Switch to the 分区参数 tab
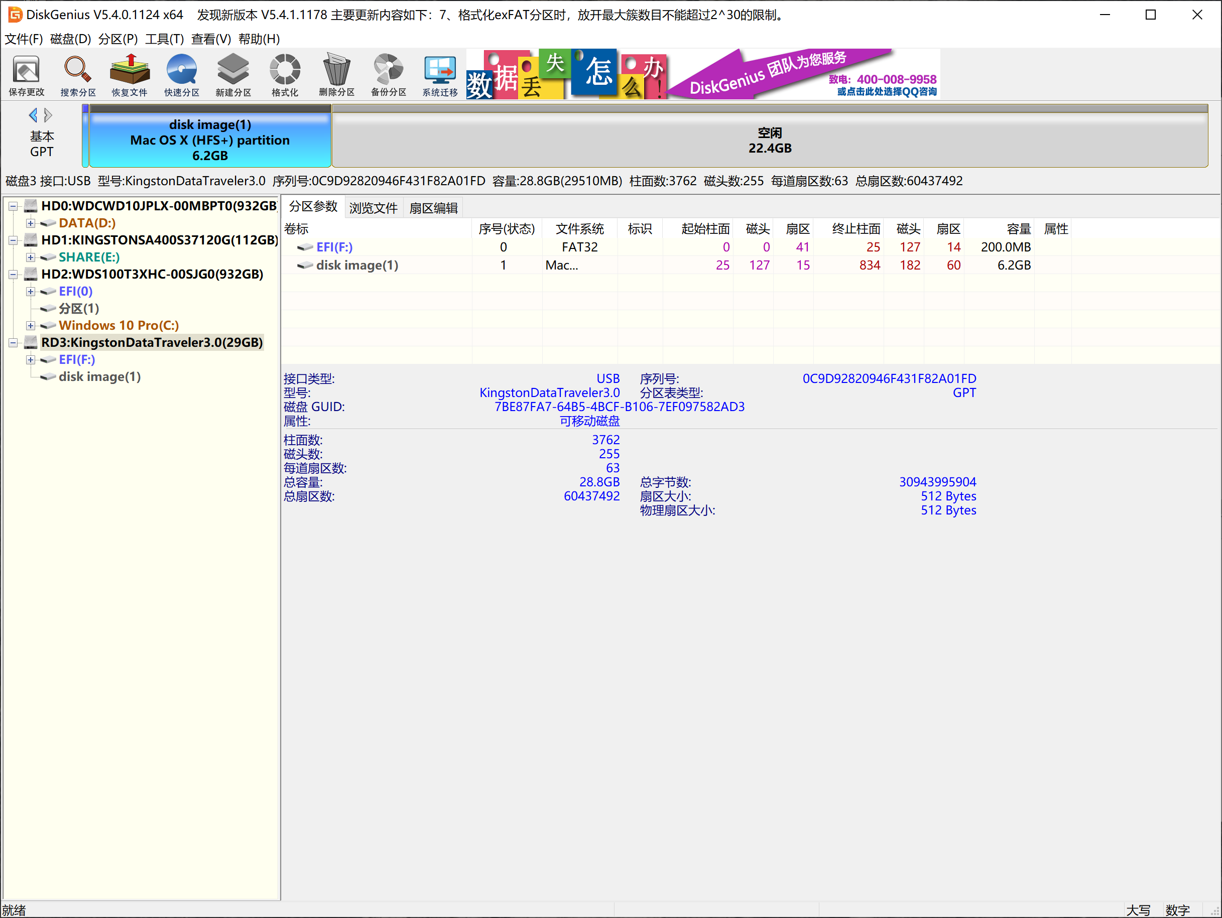Image resolution: width=1222 pixels, height=918 pixels. (313, 207)
